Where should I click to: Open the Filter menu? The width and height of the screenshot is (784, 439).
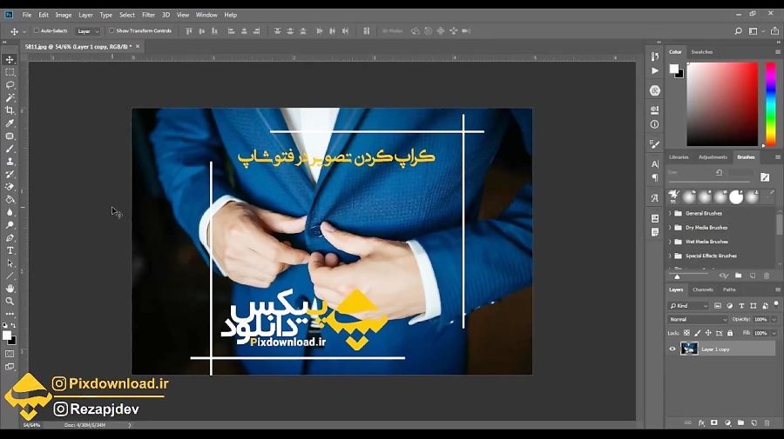coord(148,15)
